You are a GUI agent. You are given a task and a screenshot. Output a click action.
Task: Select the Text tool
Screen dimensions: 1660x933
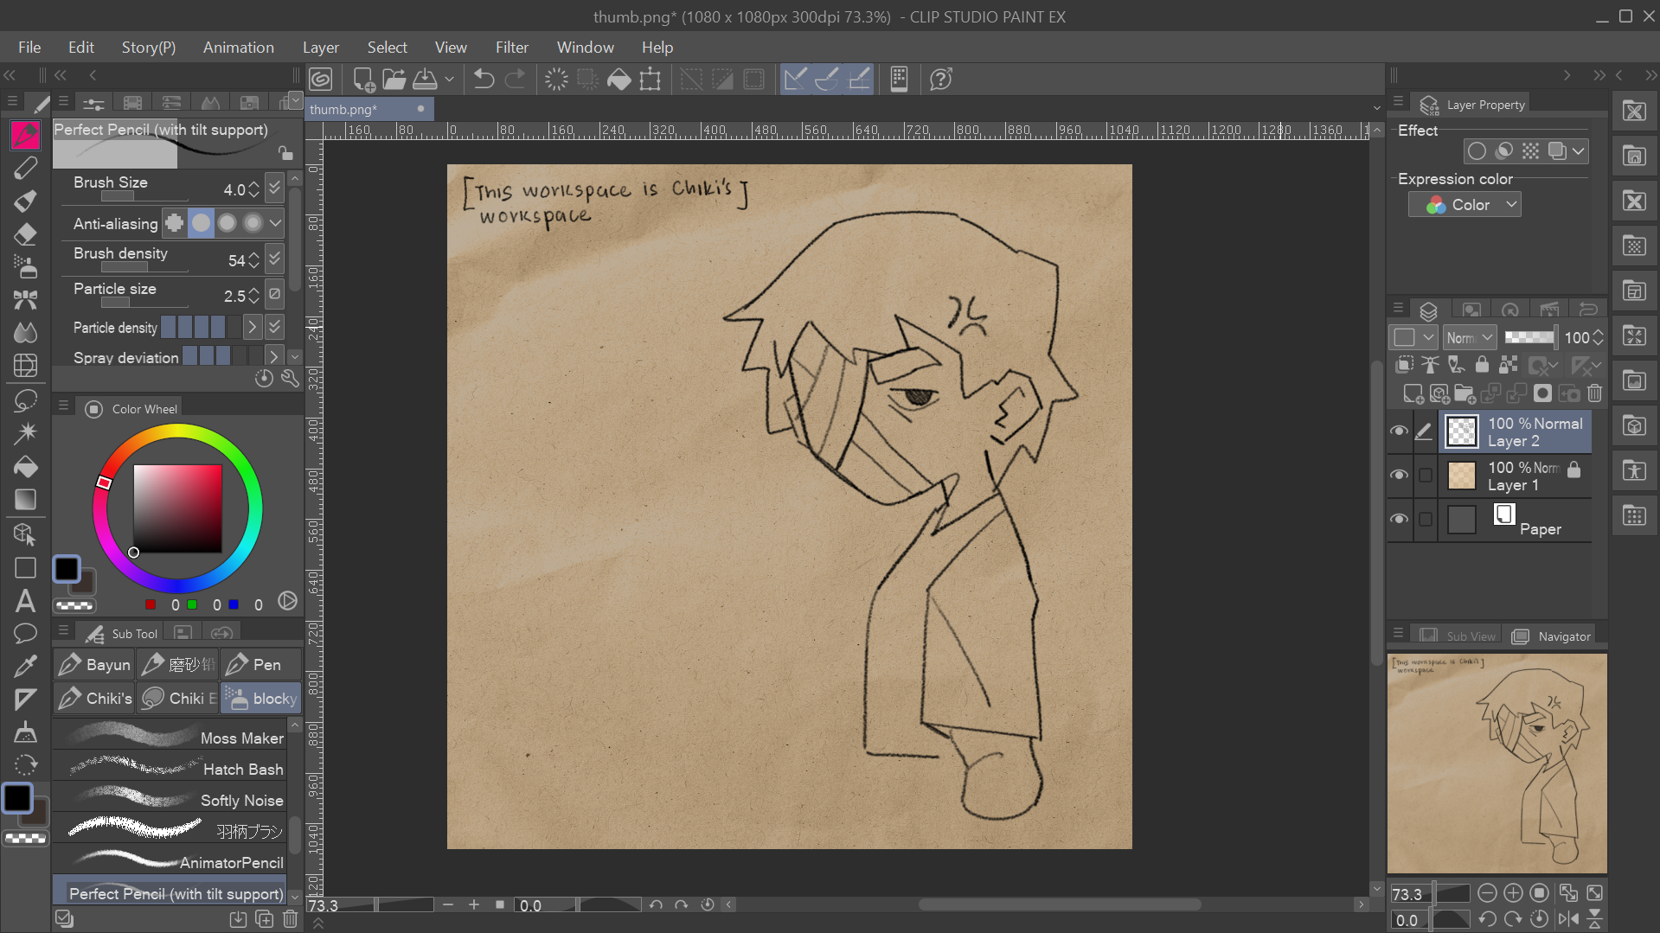25,601
